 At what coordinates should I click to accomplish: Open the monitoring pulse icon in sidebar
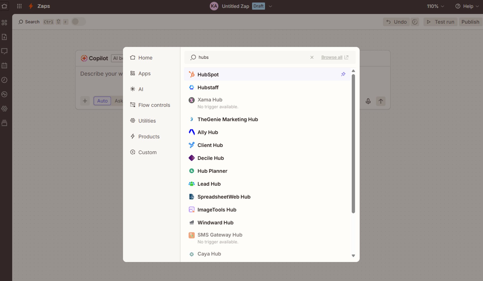[x=4, y=94]
